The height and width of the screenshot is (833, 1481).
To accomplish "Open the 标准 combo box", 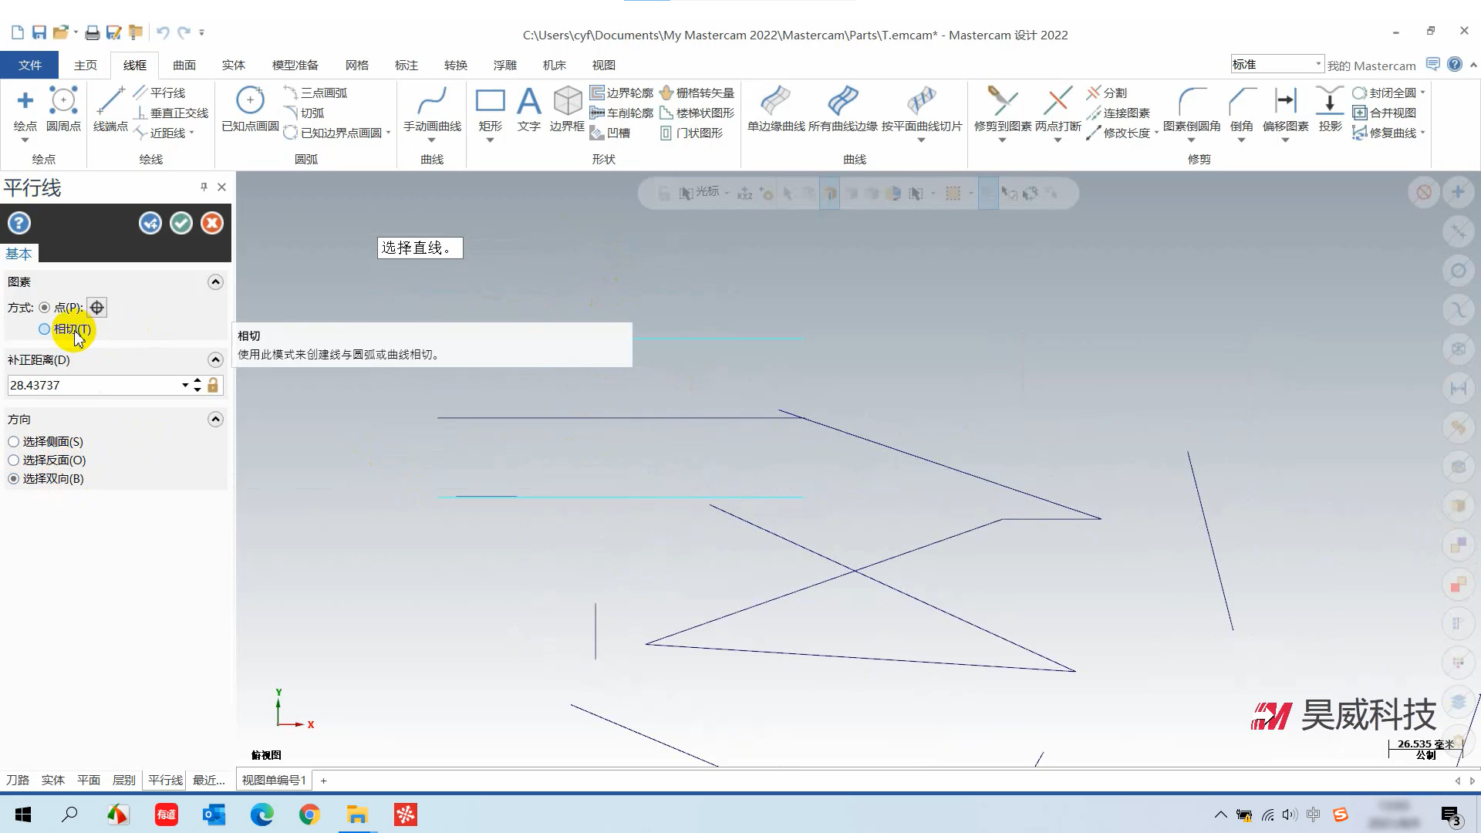I will point(1318,64).
